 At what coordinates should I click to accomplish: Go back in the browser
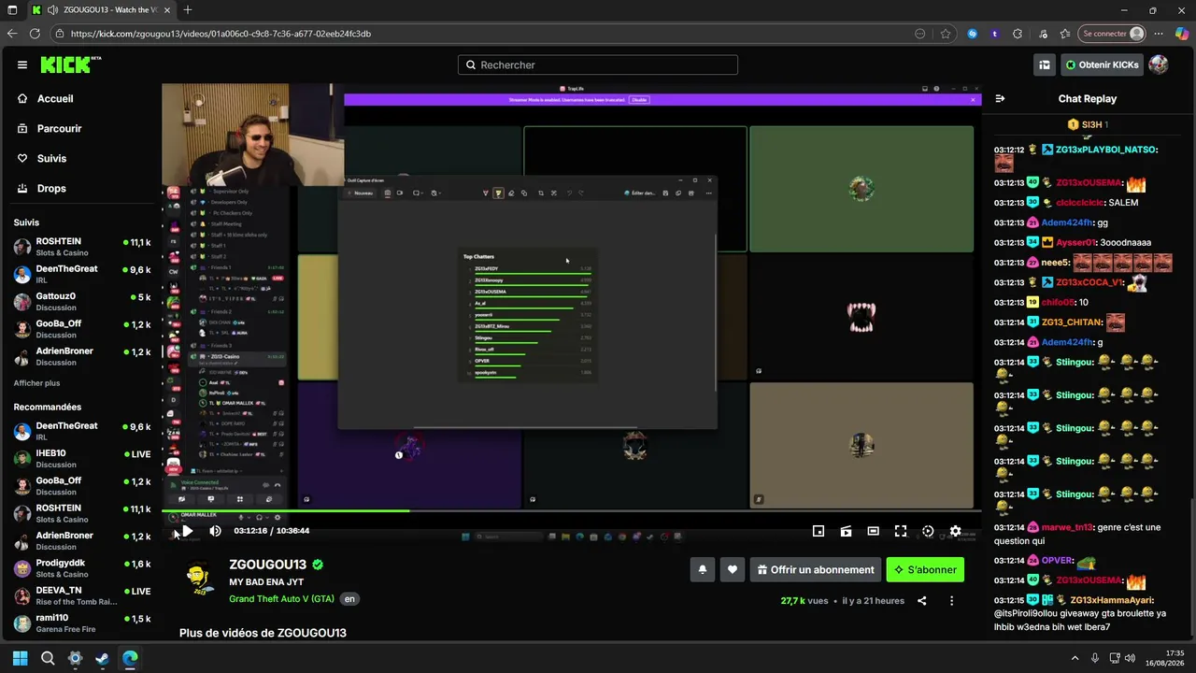[x=12, y=34]
